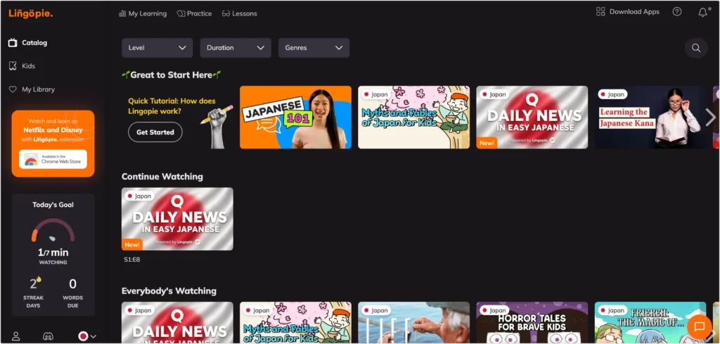
Task: Click the Words Due counter
Action: 72,293
